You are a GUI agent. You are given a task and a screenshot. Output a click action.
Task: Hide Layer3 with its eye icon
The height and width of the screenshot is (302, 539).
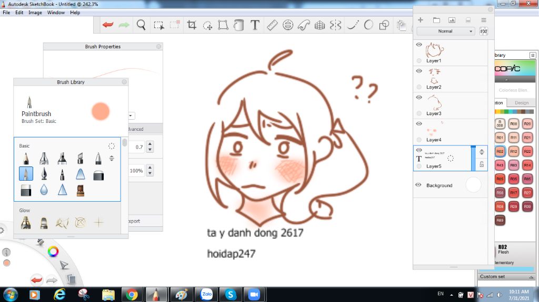pos(418,98)
